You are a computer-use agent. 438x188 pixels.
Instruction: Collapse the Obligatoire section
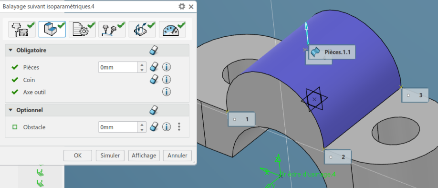(10, 51)
